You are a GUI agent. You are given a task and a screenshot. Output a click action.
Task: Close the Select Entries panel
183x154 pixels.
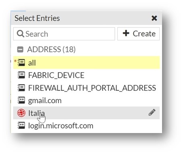154,18
